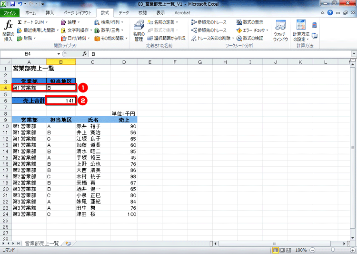
Task: Open the Name Manager (名前の管理)
Action: (x=139, y=30)
